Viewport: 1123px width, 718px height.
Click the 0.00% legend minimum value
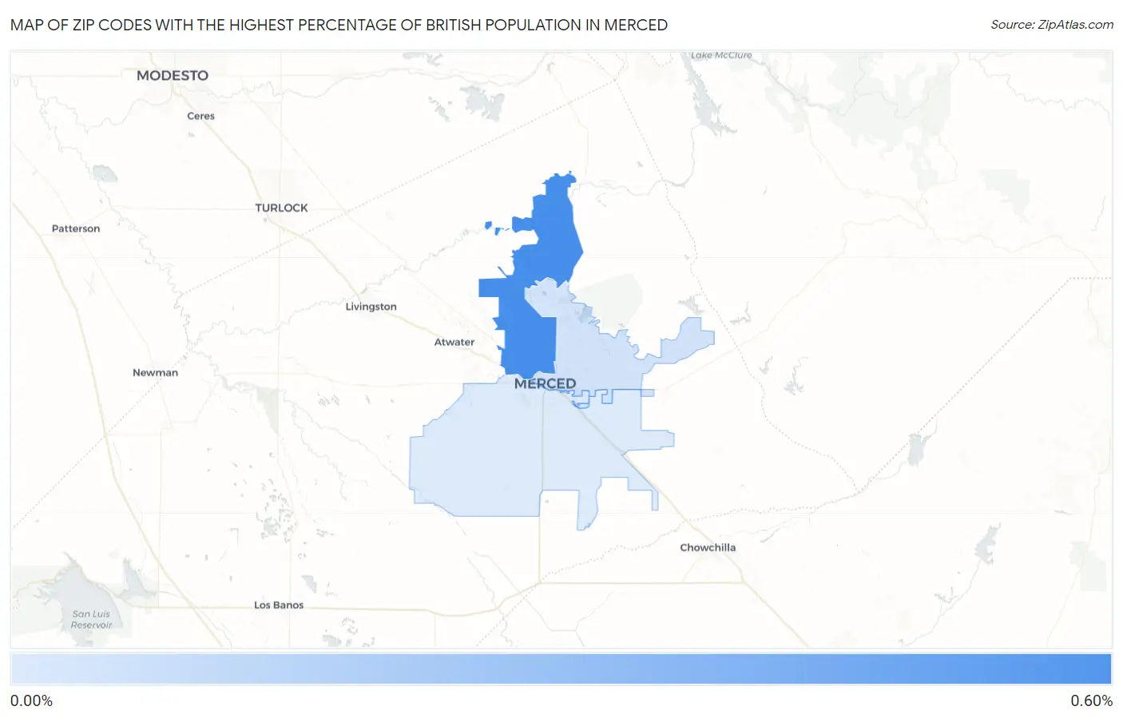pyautogui.click(x=32, y=700)
